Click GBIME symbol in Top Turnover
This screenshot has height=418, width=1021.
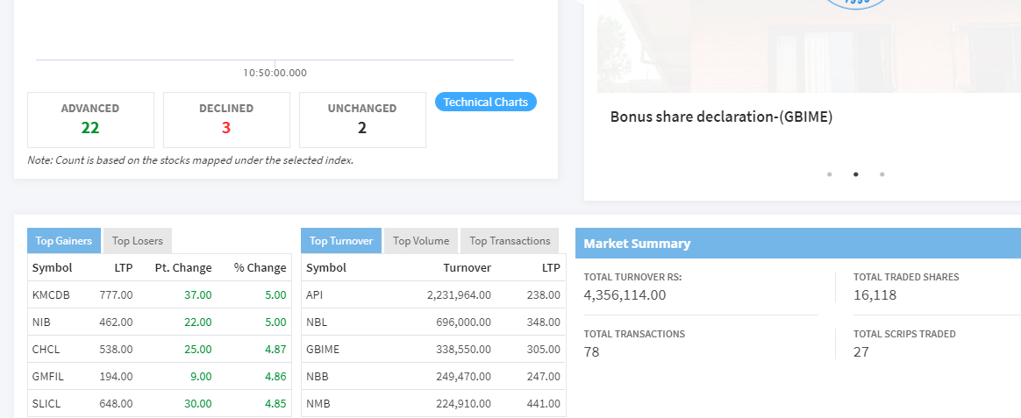click(x=323, y=350)
